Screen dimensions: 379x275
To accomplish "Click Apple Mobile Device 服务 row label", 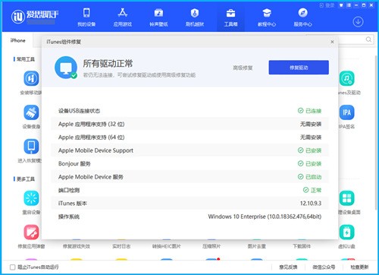I will tap(91, 177).
